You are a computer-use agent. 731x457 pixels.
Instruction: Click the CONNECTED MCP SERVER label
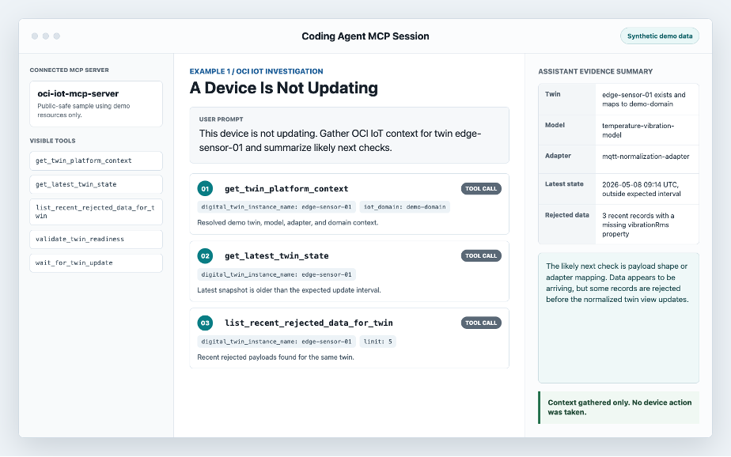click(x=70, y=70)
